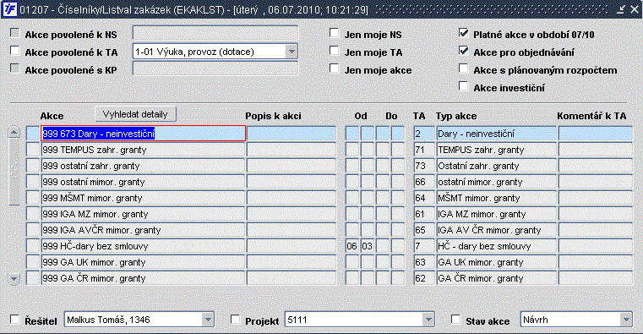This screenshot has height=334, width=643.
Task: Uncheck Akce pro objednávání
Action: (463, 51)
